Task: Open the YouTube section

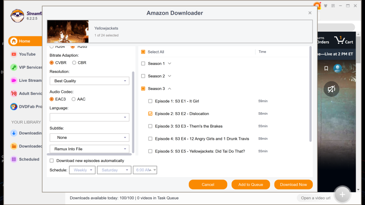Action: coord(25,54)
